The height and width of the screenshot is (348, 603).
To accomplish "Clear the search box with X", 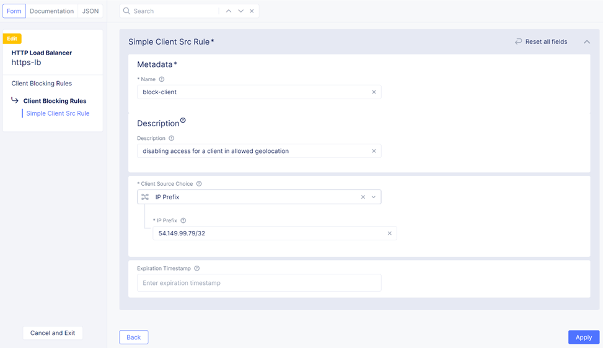I will click(252, 11).
